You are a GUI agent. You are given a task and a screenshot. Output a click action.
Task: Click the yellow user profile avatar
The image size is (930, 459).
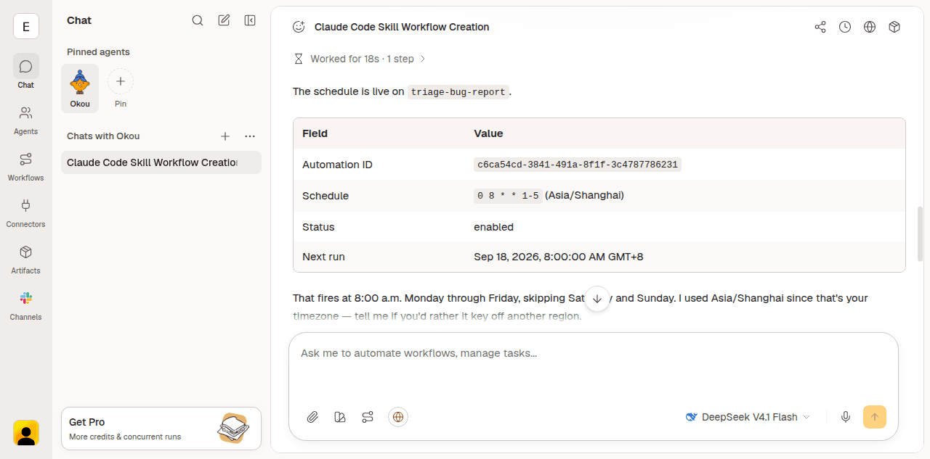click(x=26, y=433)
